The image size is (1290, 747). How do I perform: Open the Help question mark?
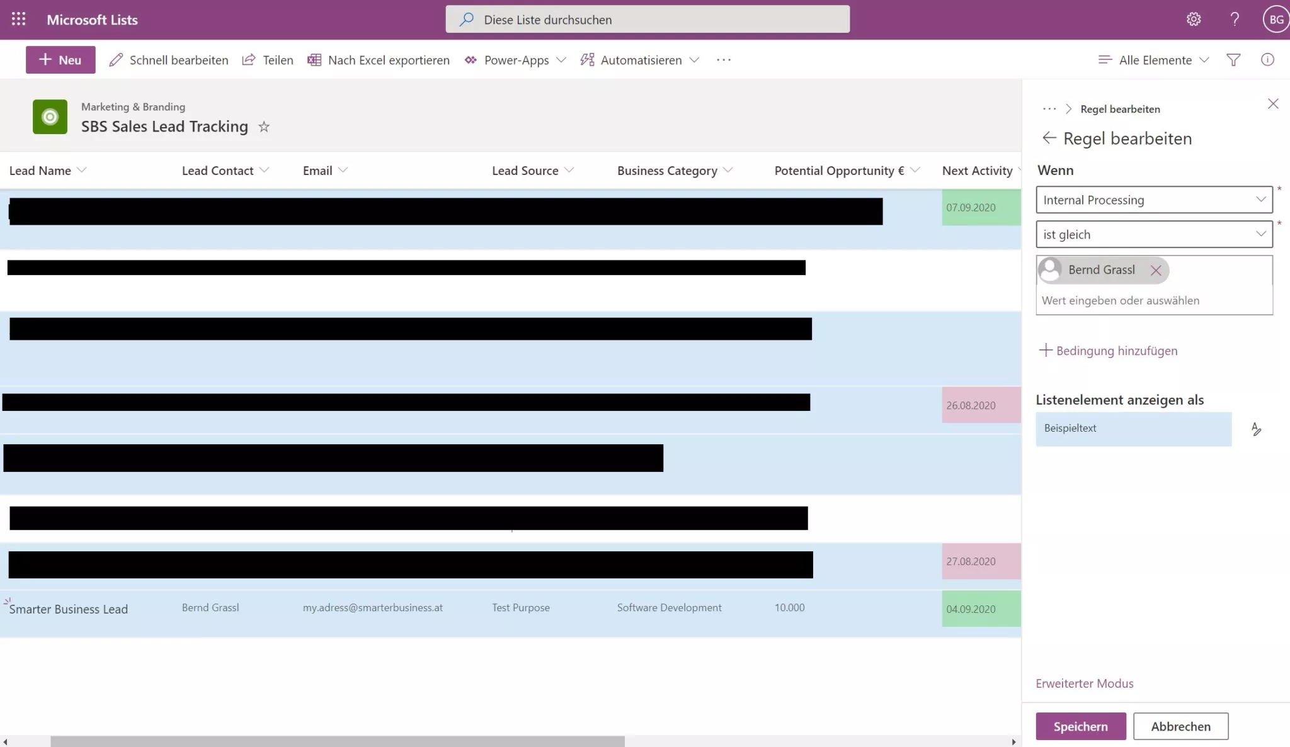[x=1235, y=19]
